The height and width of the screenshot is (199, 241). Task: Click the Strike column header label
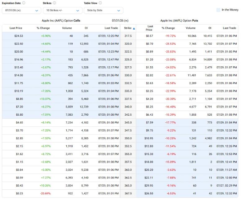click(x=128, y=28)
